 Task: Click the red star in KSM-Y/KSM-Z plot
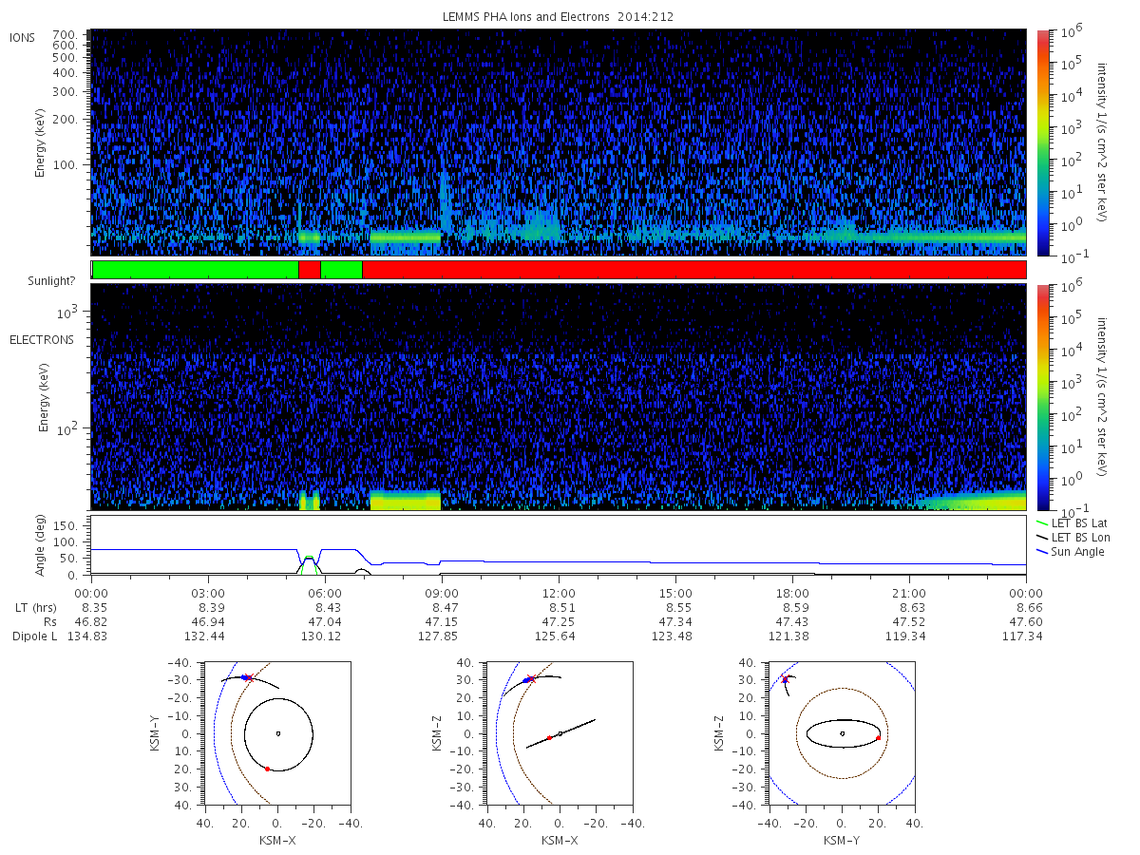click(785, 678)
